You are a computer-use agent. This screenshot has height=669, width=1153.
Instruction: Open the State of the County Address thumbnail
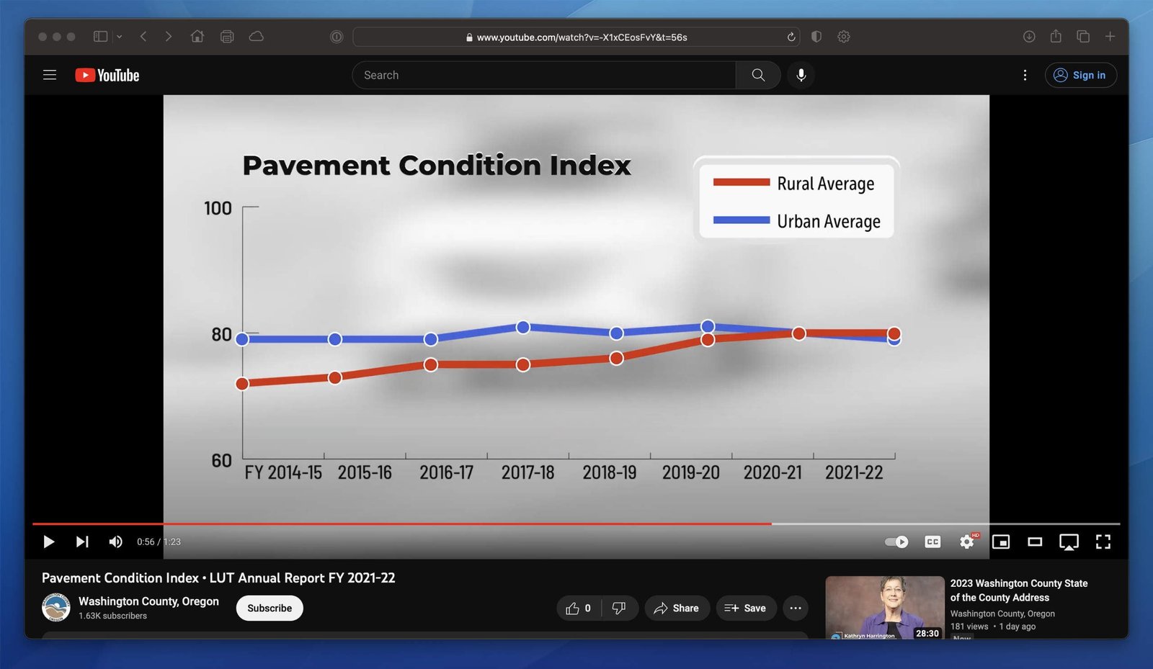pyautogui.click(x=884, y=607)
